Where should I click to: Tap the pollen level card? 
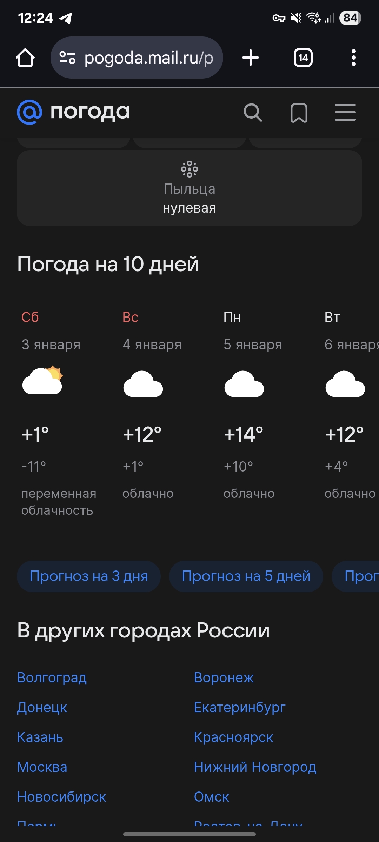[189, 188]
